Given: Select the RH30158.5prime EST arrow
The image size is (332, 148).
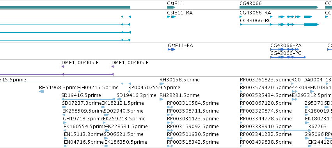Looking at the screenshot, I should point(162,84).
